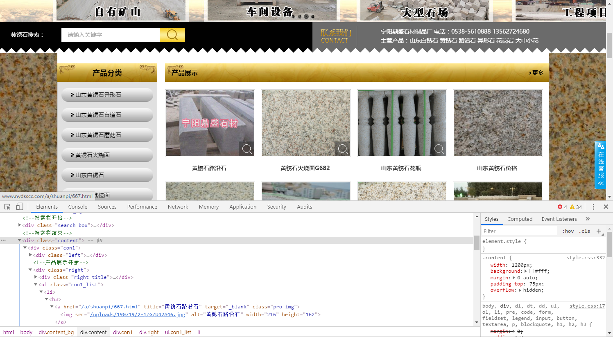Click the /a/shuanpi/667.html href link
This screenshot has width=613, height=337.
point(109,307)
